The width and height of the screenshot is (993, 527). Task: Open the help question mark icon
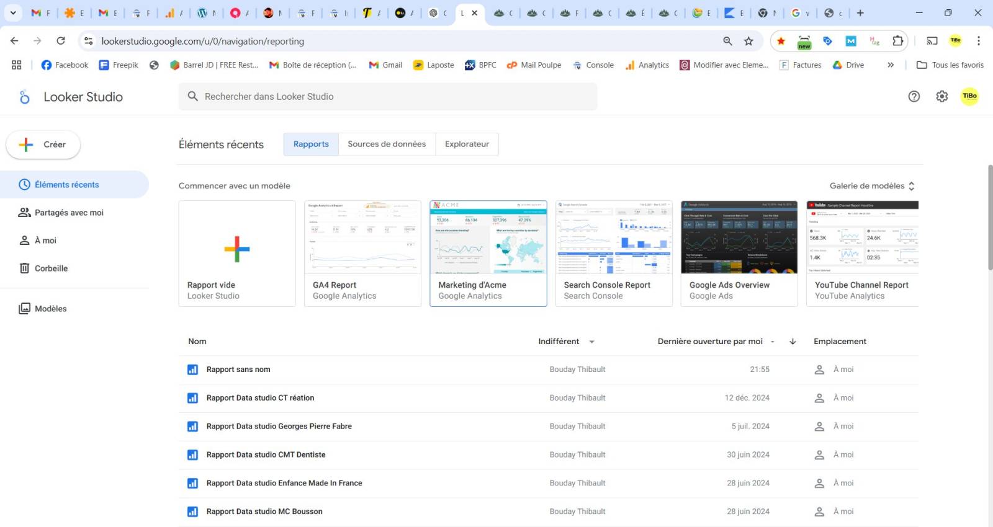pos(914,96)
